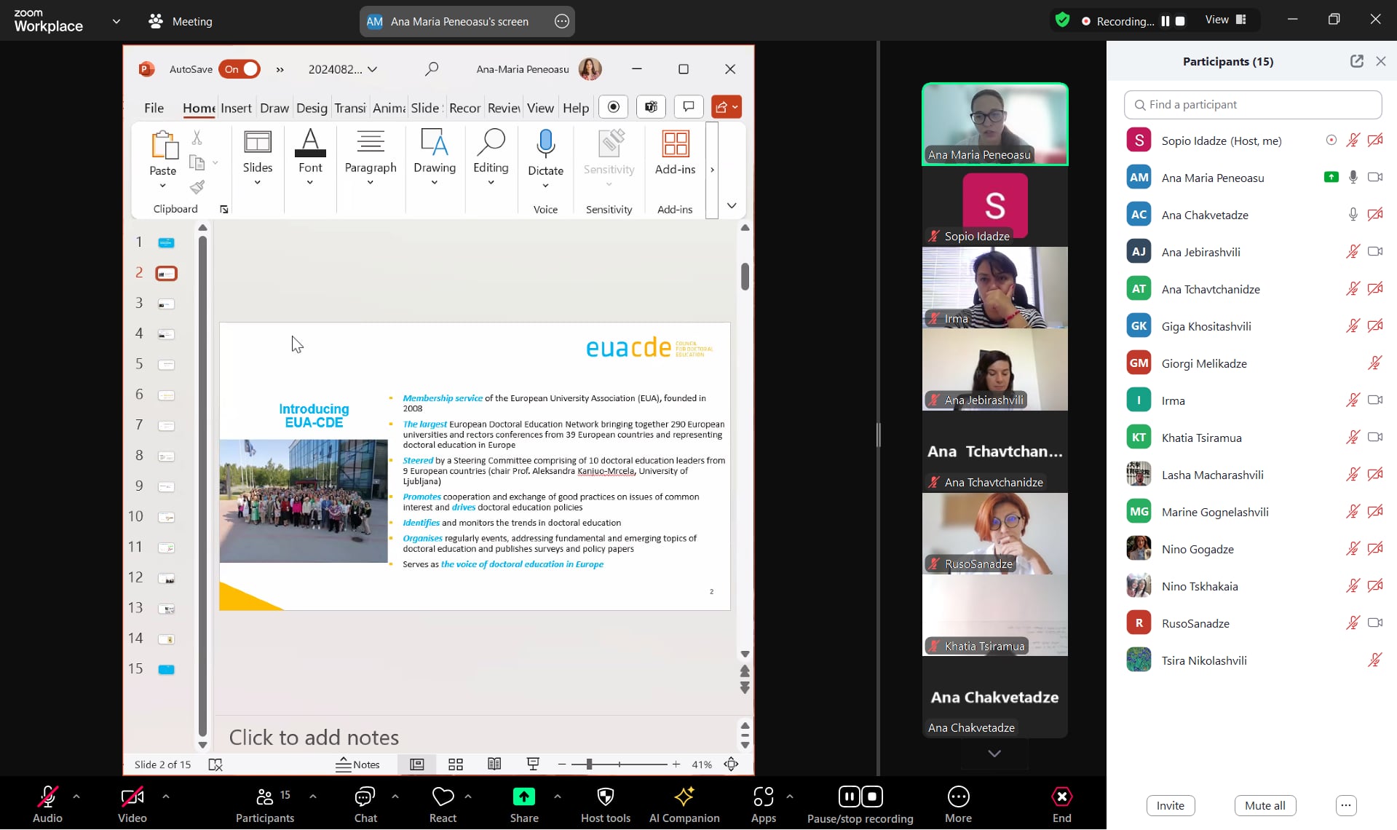Open Zoom Chat panel
Image resolution: width=1397 pixels, height=830 pixels.
click(365, 805)
